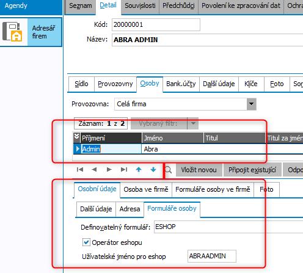The width and height of the screenshot is (303, 273).
Task: Open the Provozovna dropdown arrow
Action: point(252,104)
